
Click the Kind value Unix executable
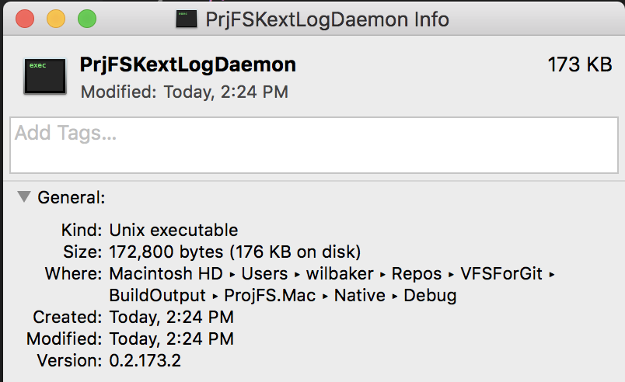(173, 231)
